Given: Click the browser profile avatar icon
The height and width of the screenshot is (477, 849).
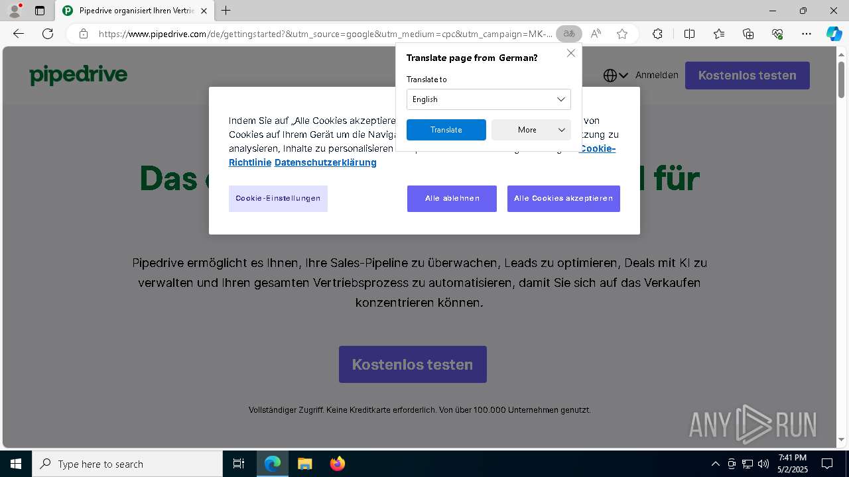Looking at the screenshot, I should click(15, 11).
